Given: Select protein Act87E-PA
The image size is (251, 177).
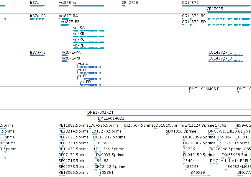Looking at the screenshot, I should click(x=65, y=55).
